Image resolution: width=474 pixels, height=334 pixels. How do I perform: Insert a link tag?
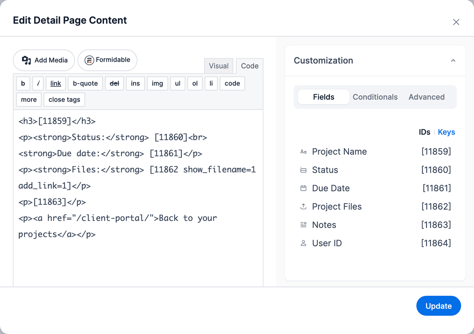click(x=56, y=83)
